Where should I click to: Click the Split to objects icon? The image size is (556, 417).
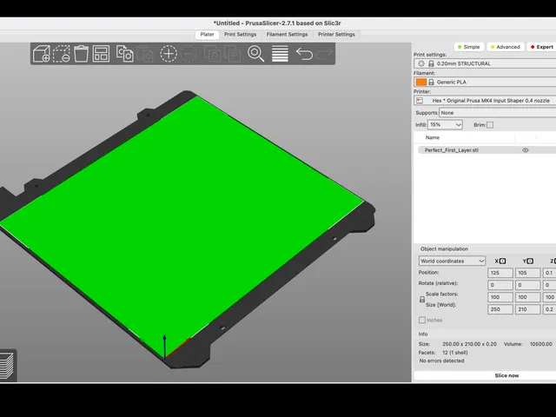(x=212, y=54)
